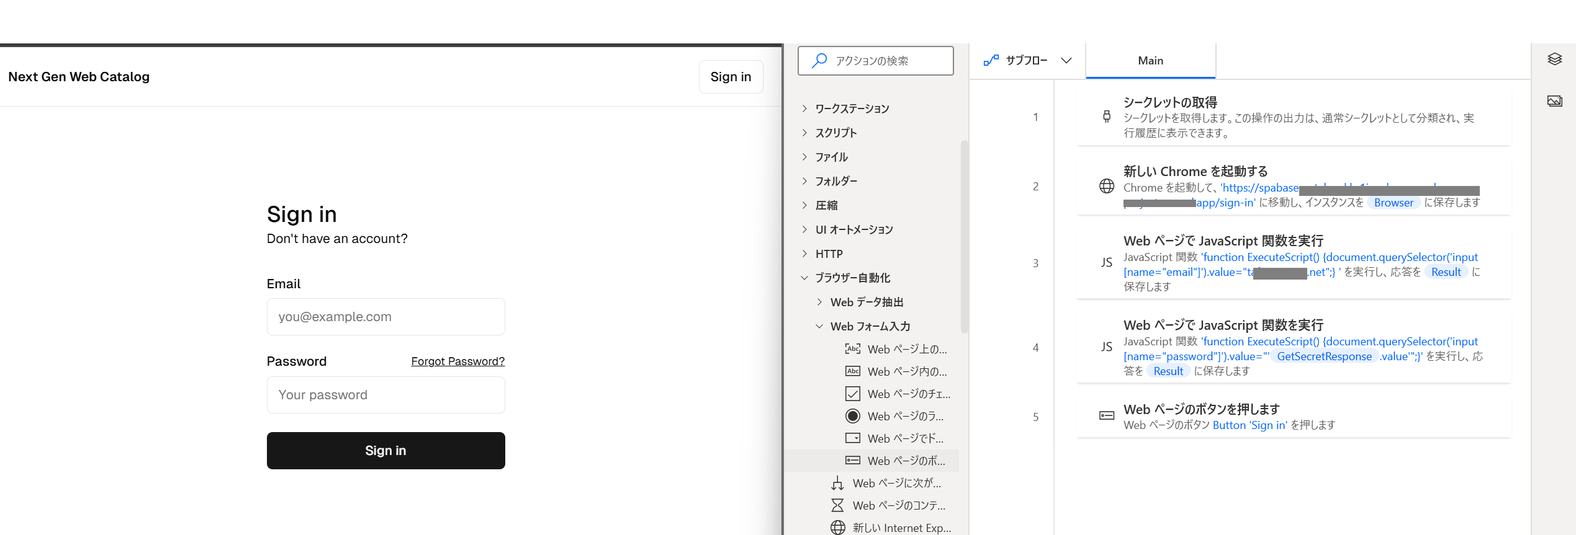This screenshot has width=1576, height=535.
Task: Expand the HTTP action group
Action: (x=804, y=254)
